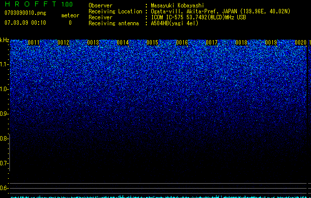Click the 0016 time marker
This screenshot has width=311, height=198.
[x=182, y=43]
